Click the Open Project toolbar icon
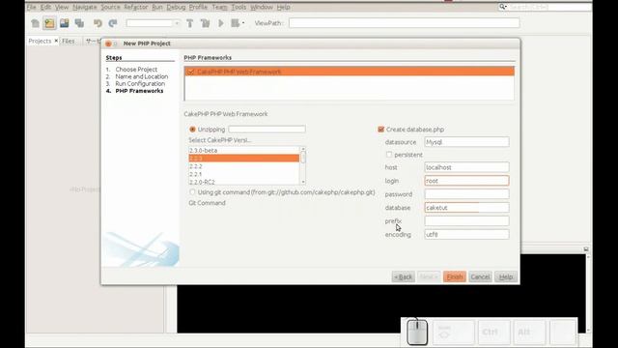Viewport: 618px width, 348px height. [x=65, y=23]
